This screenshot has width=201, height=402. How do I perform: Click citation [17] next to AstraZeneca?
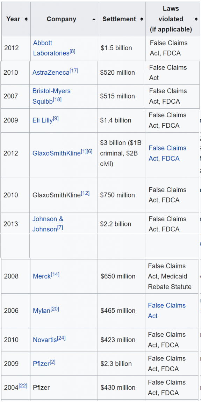coord(74,70)
